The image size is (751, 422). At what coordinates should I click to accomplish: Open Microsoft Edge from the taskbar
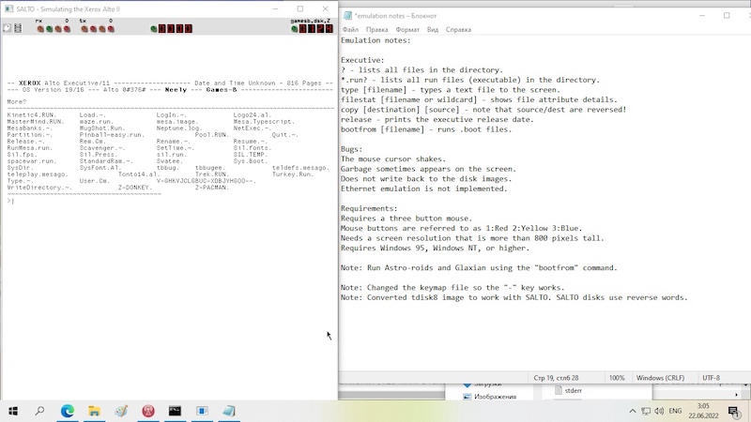click(68, 411)
